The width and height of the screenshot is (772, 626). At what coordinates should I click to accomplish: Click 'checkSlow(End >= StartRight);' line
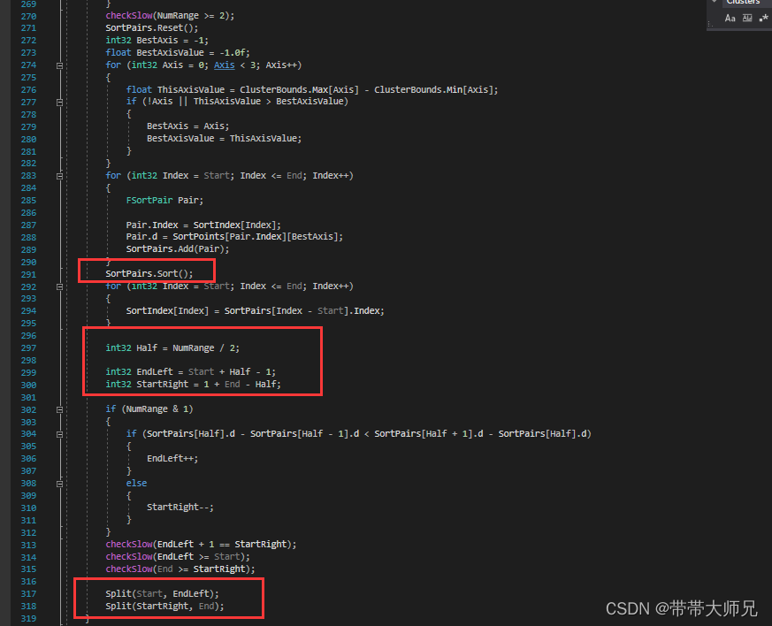pos(180,569)
